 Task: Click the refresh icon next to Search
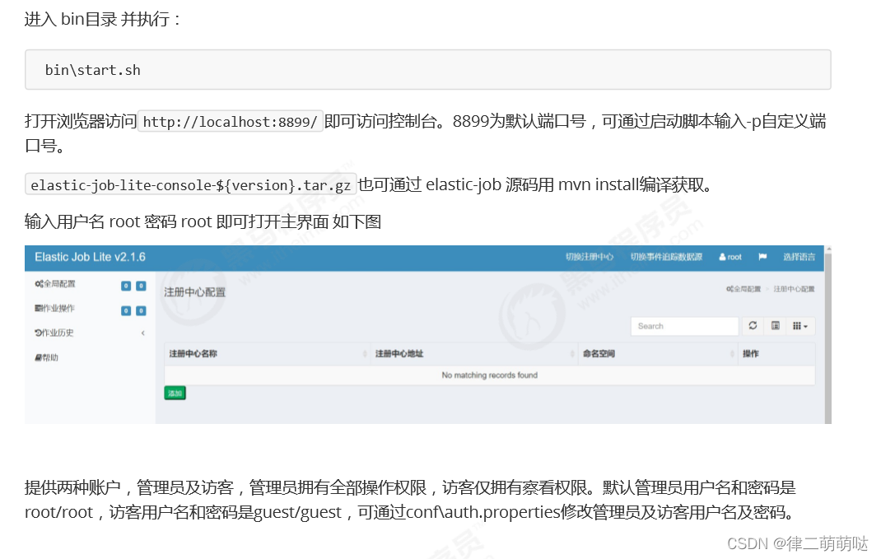coord(753,326)
